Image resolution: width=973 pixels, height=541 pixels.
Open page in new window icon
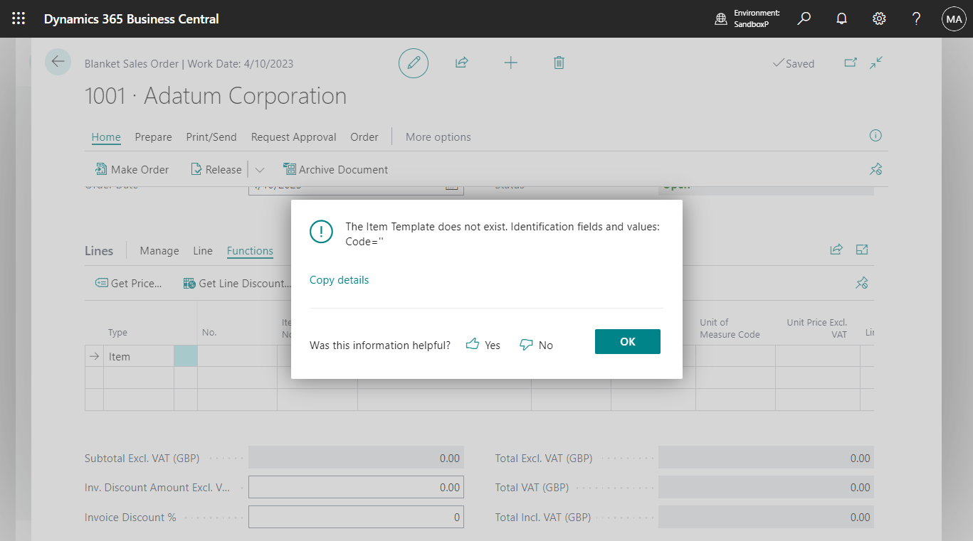(x=851, y=63)
